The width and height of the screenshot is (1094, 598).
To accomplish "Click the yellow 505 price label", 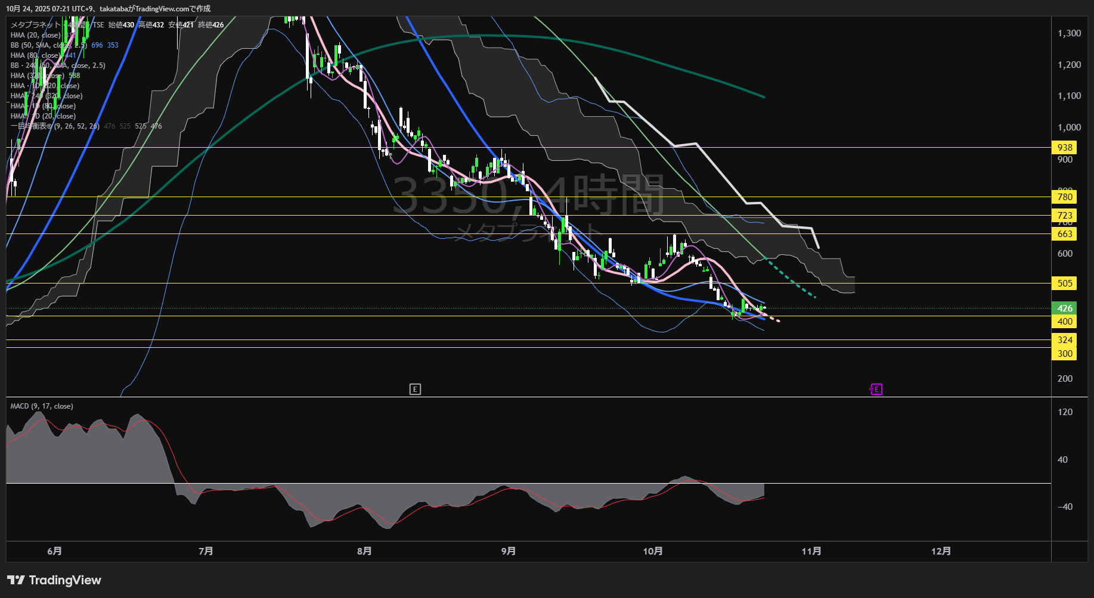I will point(1064,283).
